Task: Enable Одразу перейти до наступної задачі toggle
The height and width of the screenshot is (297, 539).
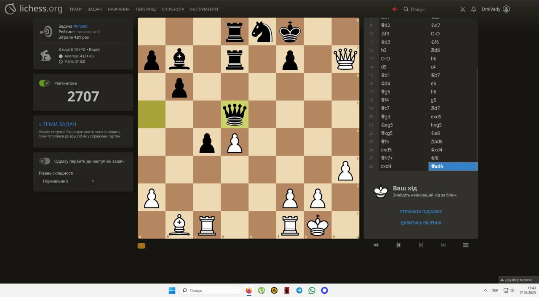Action: point(45,161)
